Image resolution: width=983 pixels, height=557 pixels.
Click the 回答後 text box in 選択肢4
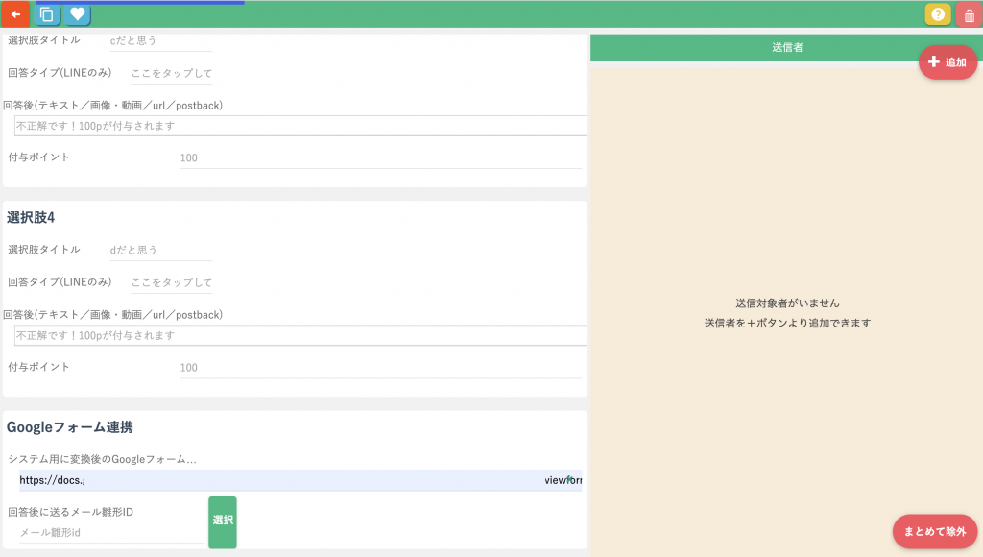tap(300, 335)
